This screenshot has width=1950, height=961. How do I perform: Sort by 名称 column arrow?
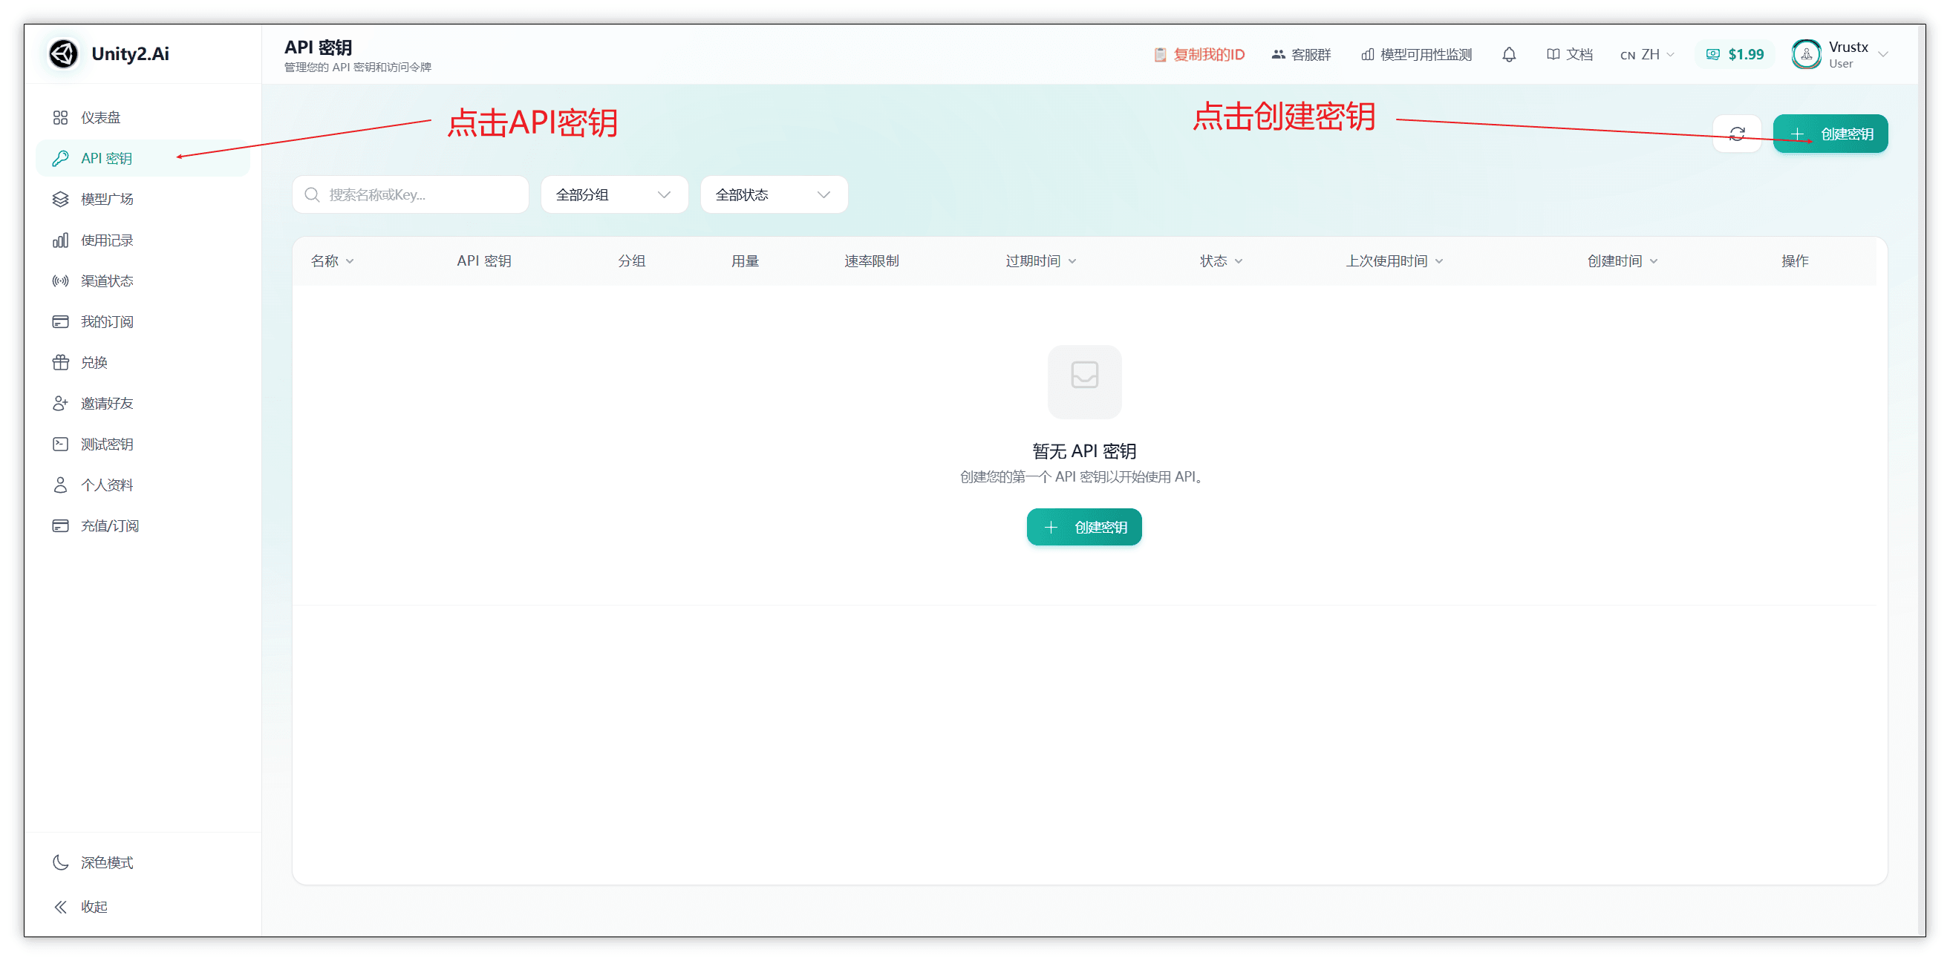tap(350, 262)
